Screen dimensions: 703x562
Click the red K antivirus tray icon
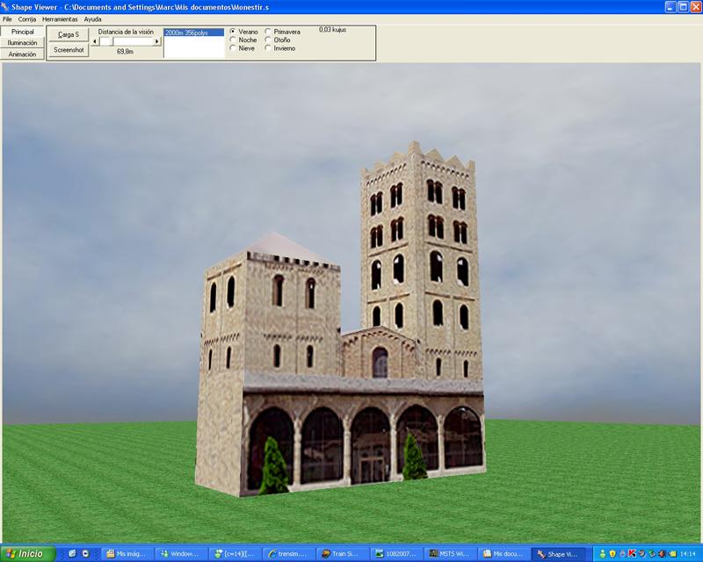(x=632, y=554)
